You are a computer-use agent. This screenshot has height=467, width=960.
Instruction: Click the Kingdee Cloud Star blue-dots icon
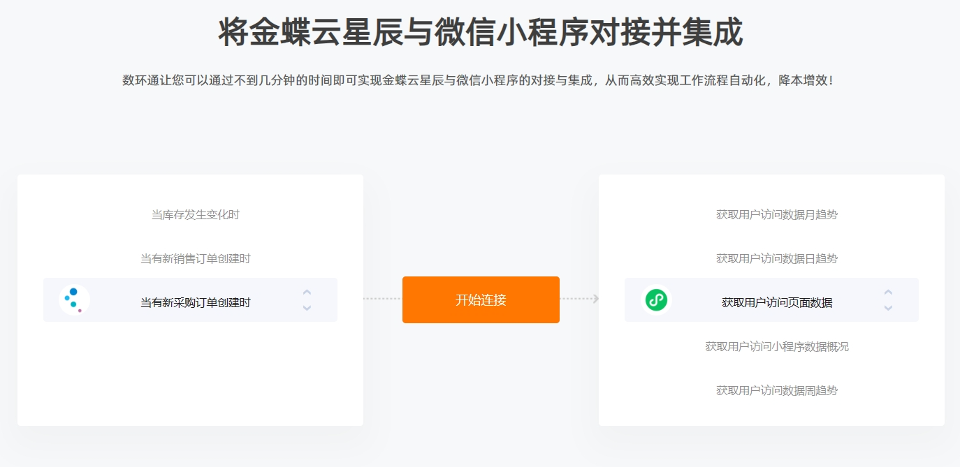[74, 300]
